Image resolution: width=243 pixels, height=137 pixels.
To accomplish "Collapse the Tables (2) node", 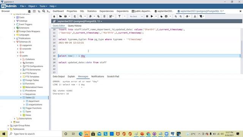I will coord(21,98).
